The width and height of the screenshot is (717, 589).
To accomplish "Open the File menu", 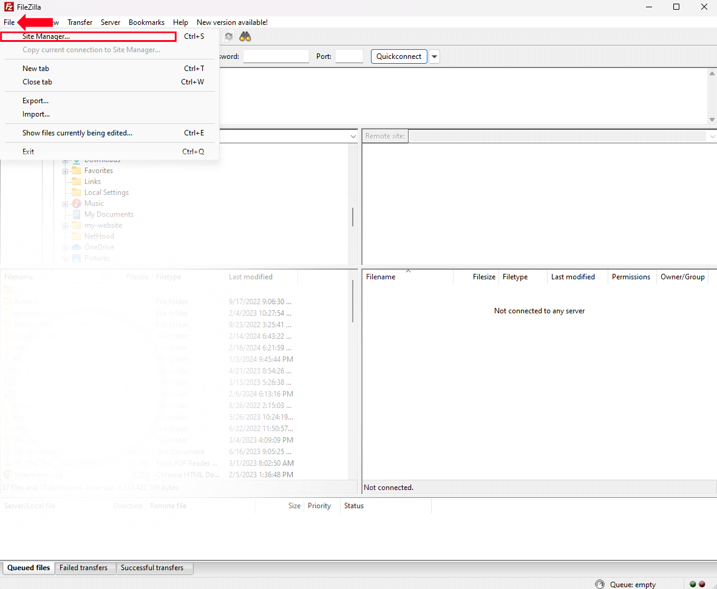I will (x=9, y=22).
